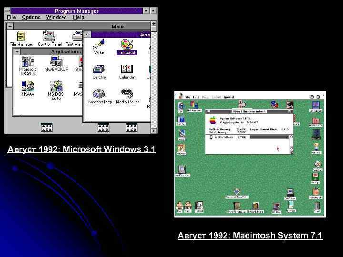Open the MWAV anti-virus icon

[28, 86]
